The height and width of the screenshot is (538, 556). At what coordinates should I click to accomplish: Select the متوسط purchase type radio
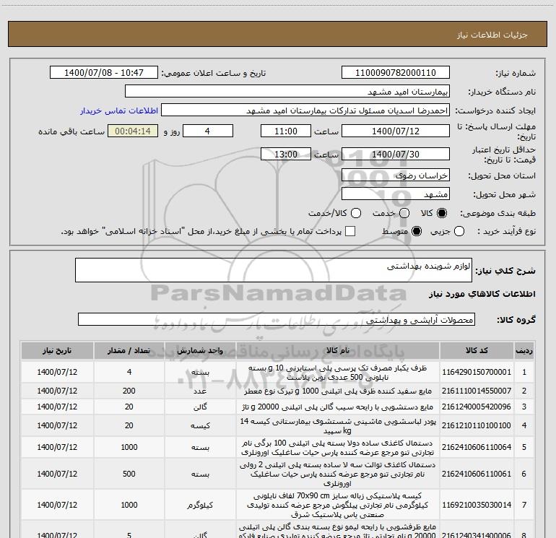[x=417, y=231]
